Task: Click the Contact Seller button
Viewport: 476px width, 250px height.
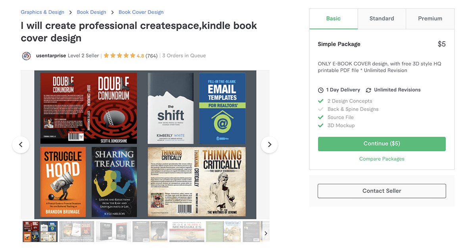Action: (x=382, y=191)
